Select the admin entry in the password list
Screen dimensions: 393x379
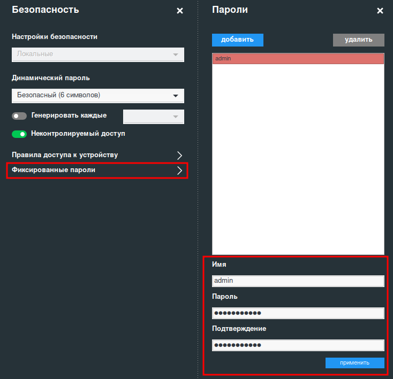pos(298,59)
